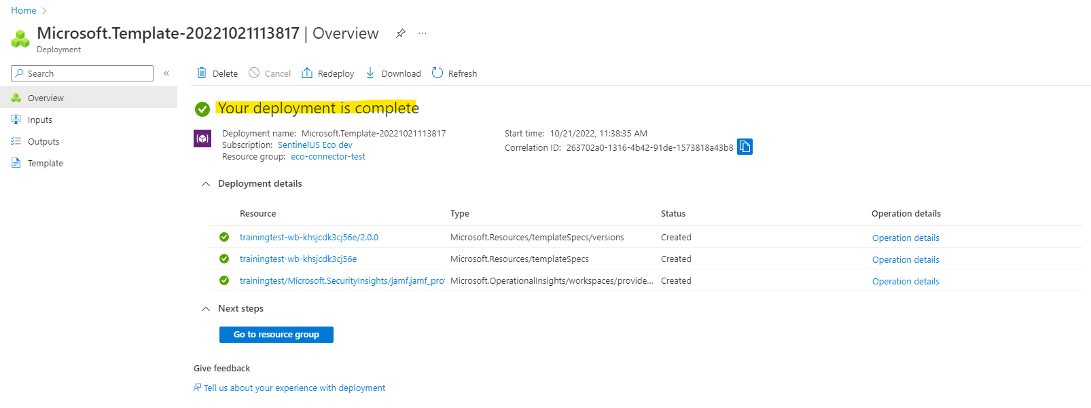Click status check for SecurityInsights jamf row
Image resolution: width=1091 pixels, height=408 pixels.
(224, 280)
